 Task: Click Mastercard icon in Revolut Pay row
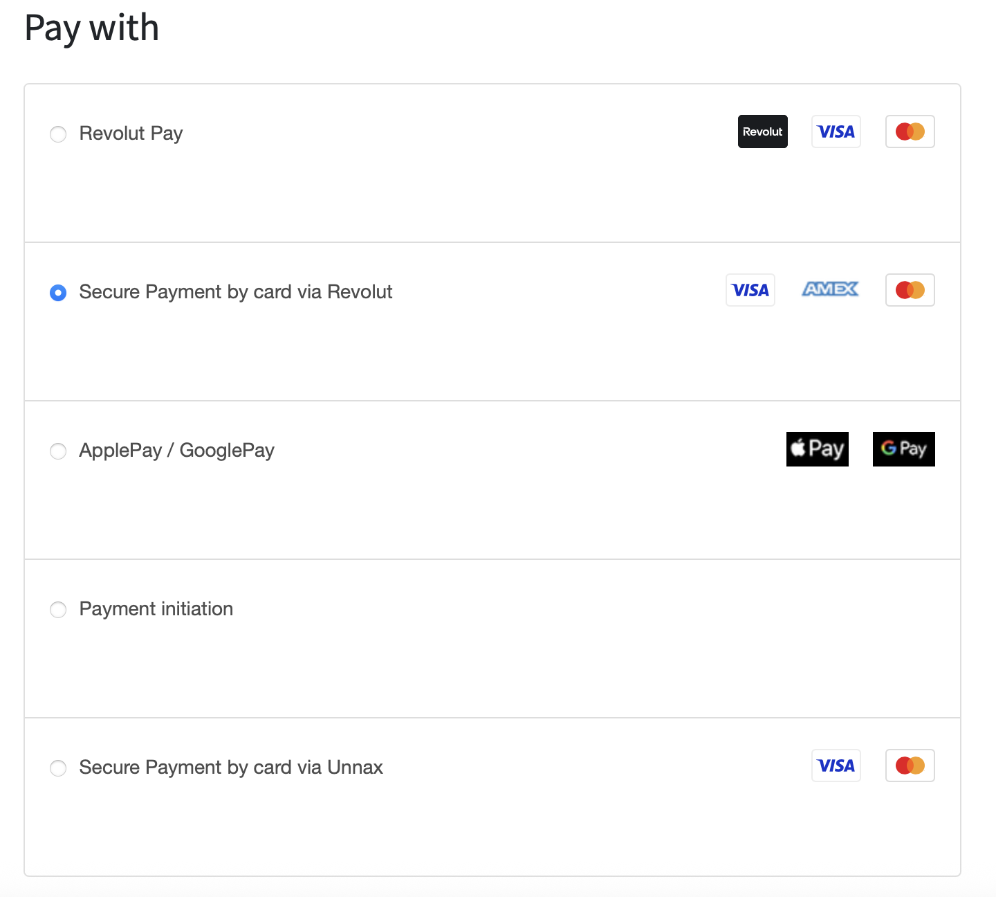point(910,132)
